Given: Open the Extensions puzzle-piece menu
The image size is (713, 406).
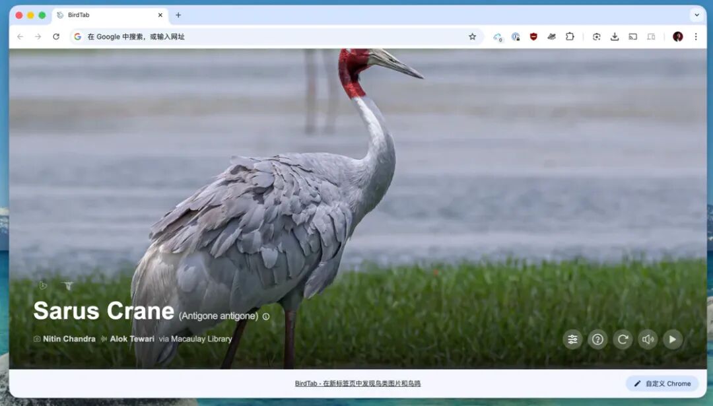Looking at the screenshot, I should (570, 37).
